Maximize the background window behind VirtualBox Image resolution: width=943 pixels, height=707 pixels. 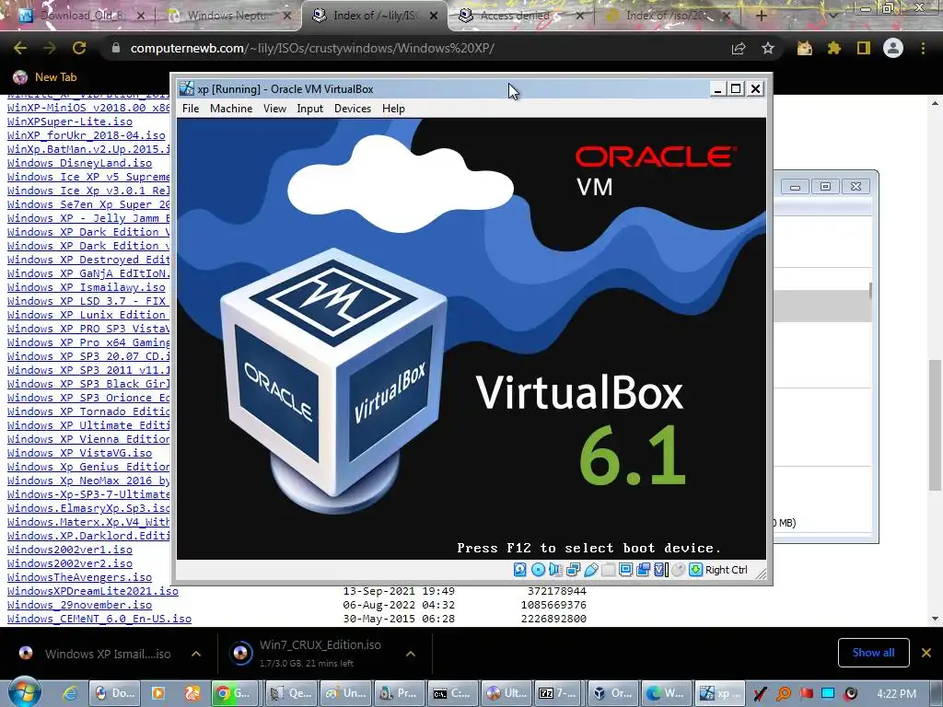click(x=825, y=187)
